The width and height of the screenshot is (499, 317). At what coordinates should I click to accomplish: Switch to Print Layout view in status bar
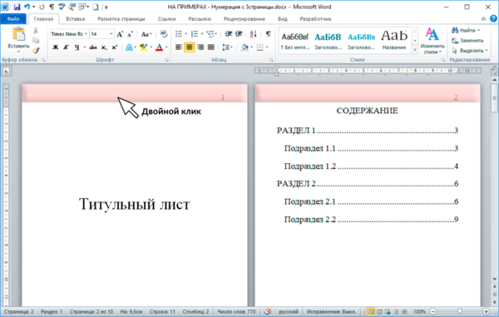pyautogui.click(x=371, y=311)
